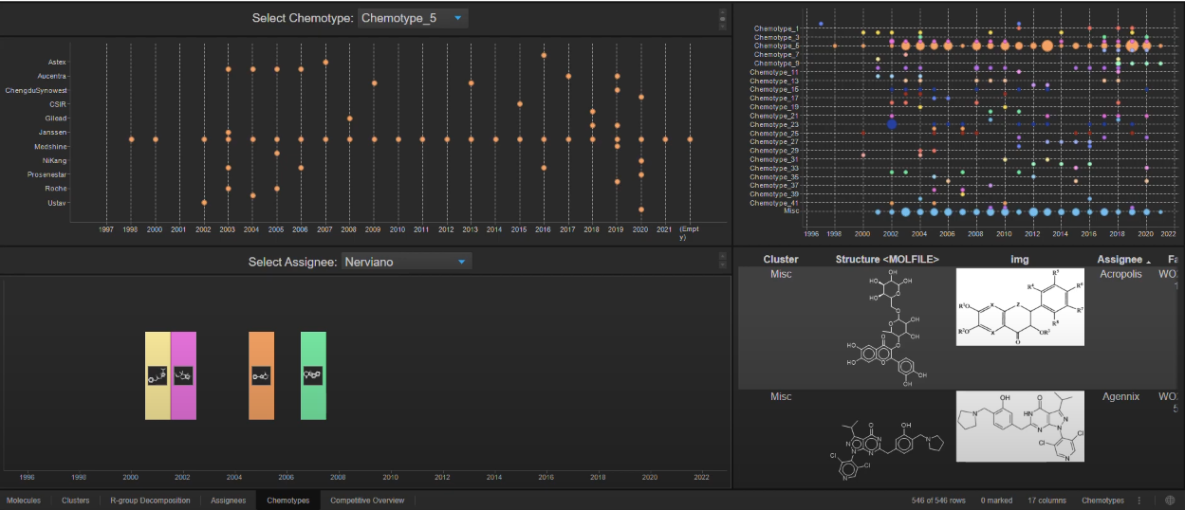Viewport: 1185px width, 510px height.
Task: Open the status bar kebab menu icon
Action: coord(1139,500)
